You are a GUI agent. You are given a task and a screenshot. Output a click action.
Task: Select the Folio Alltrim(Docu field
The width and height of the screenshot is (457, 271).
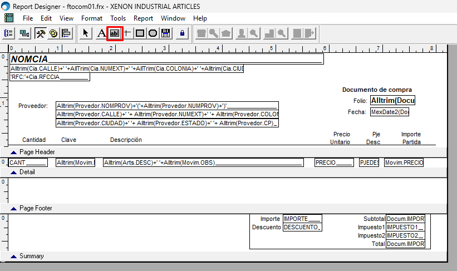(x=392, y=101)
